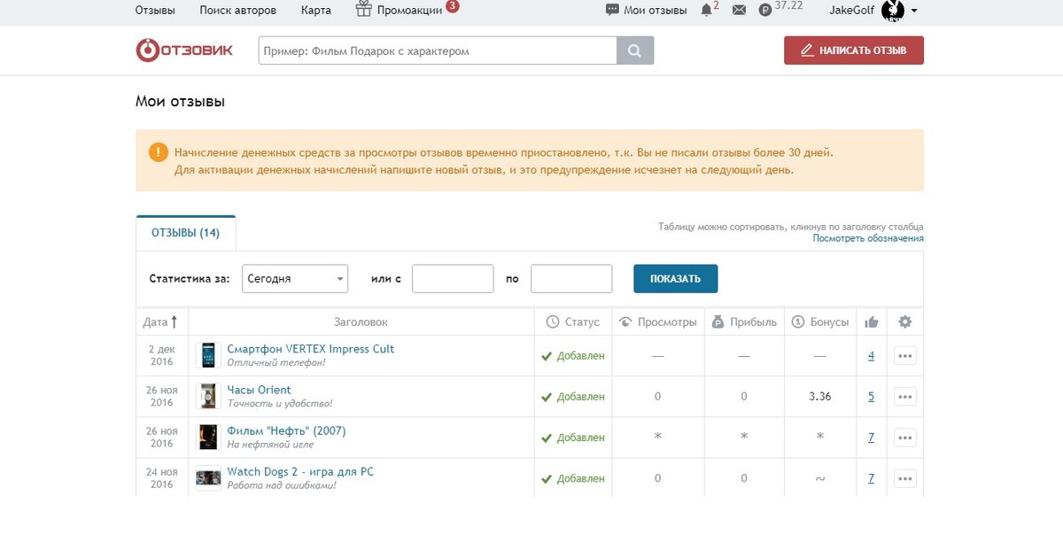Screen dimensions: 1063x550
Task: Expand the JakeGolf account menu arrow
Action: coord(914,11)
